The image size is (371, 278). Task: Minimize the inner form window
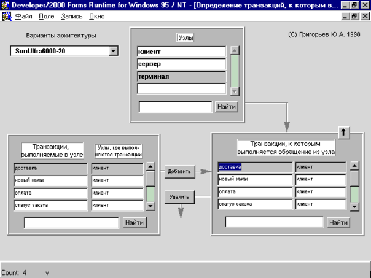point(346,17)
